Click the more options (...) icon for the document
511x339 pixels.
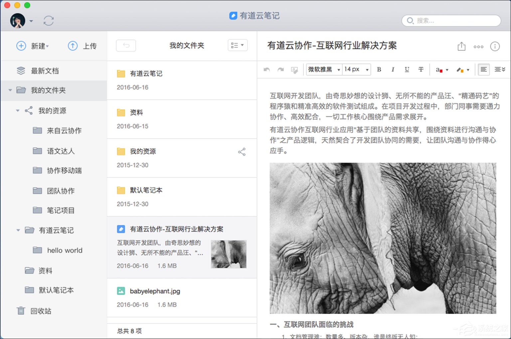(x=478, y=47)
